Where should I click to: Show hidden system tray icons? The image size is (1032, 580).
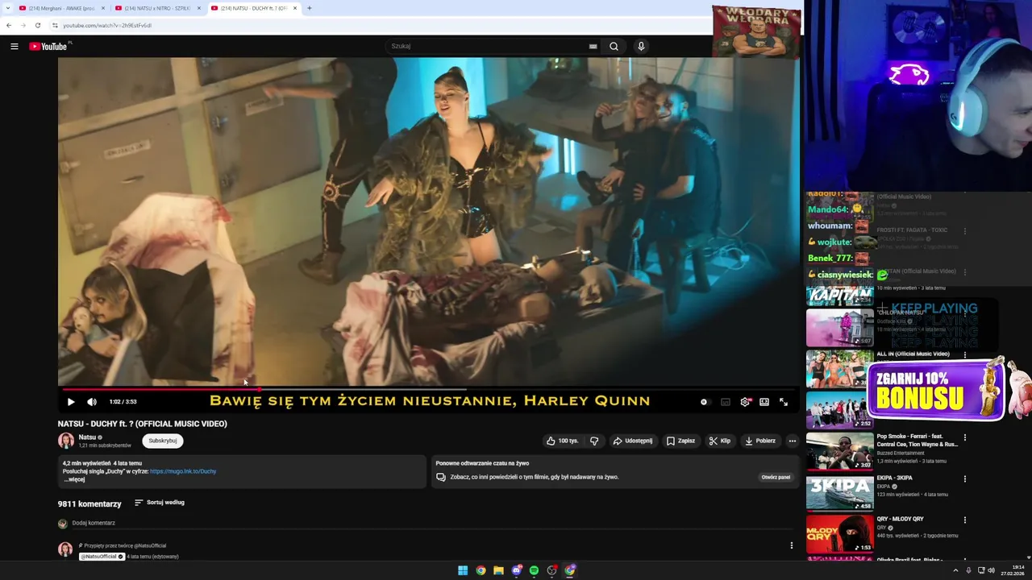coord(955,570)
